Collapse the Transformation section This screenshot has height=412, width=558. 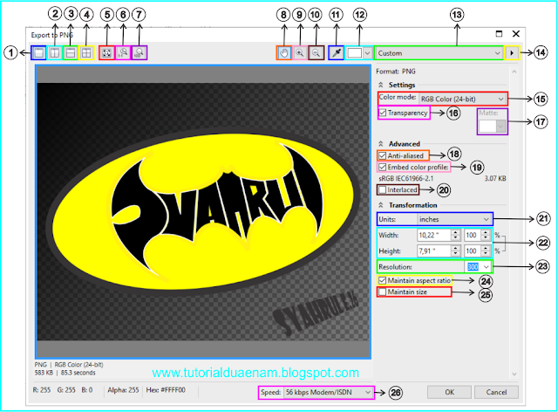pyautogui.click(x=381, y=205)
